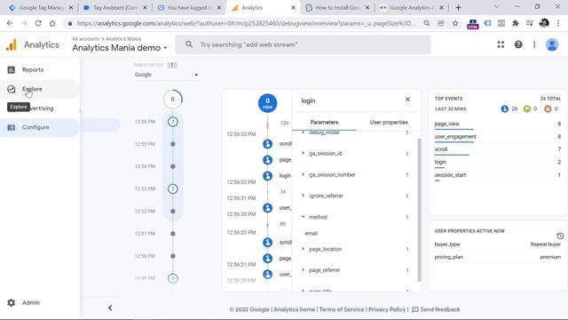The image size is (568, 320).
Task: Open the browser extensions puzzle icon
Action: (x=515, y=23)
